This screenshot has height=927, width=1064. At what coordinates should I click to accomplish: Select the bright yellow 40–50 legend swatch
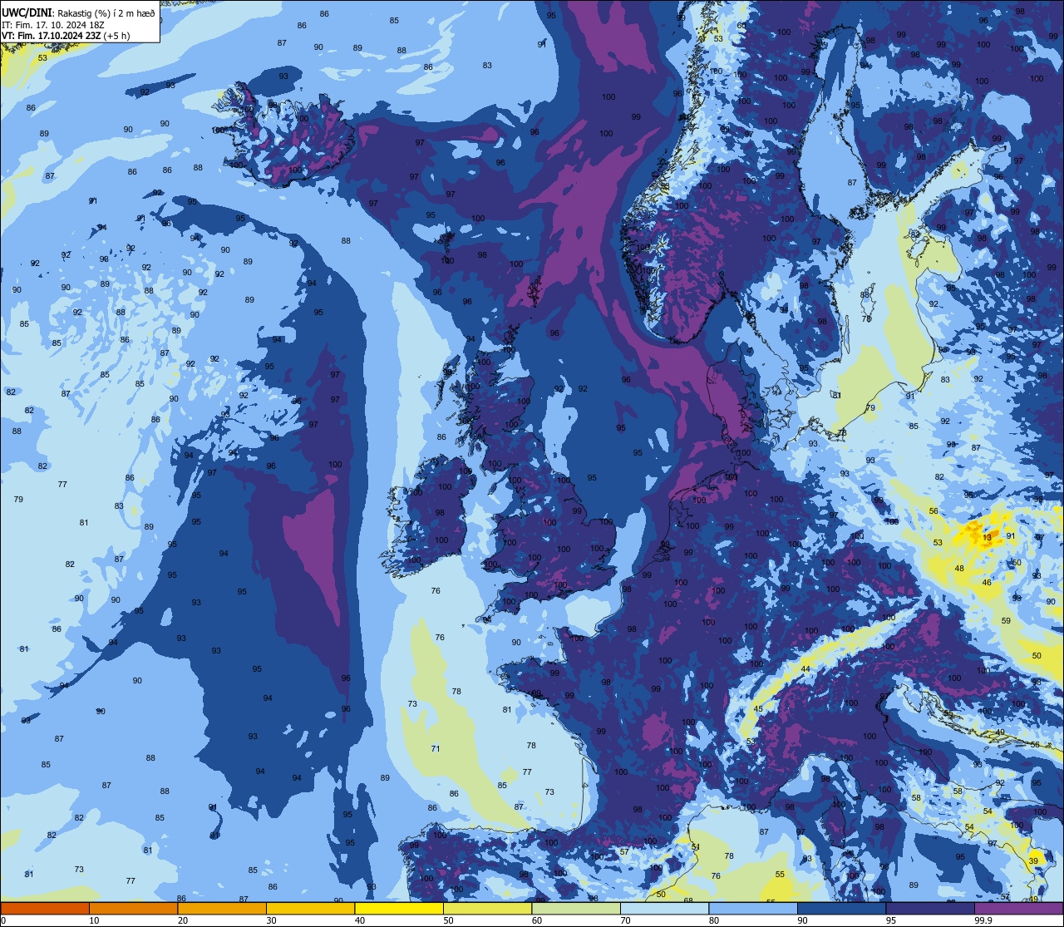[x=399, y=908]
